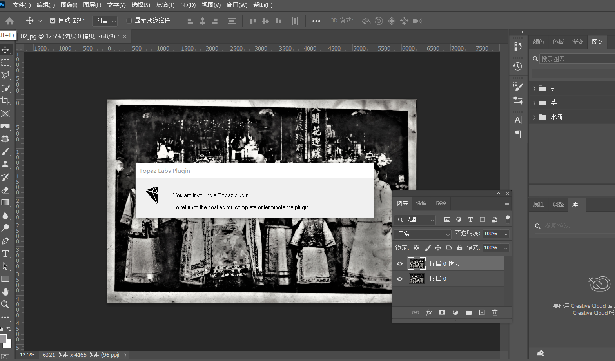Open the Auto-Select 图层 dropdown
This screenshot has width=615, height=361.
click(105, 21)
